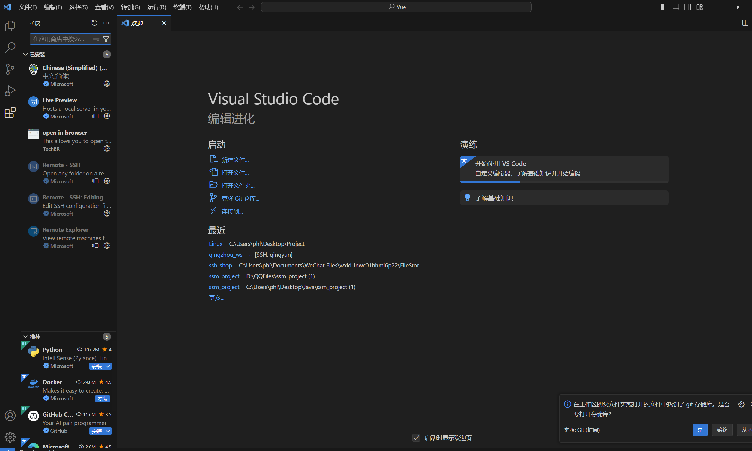
Task: Open settings gear for Remote - SSH: Editing
Action: pyautogui.click(x=107, y=213)
